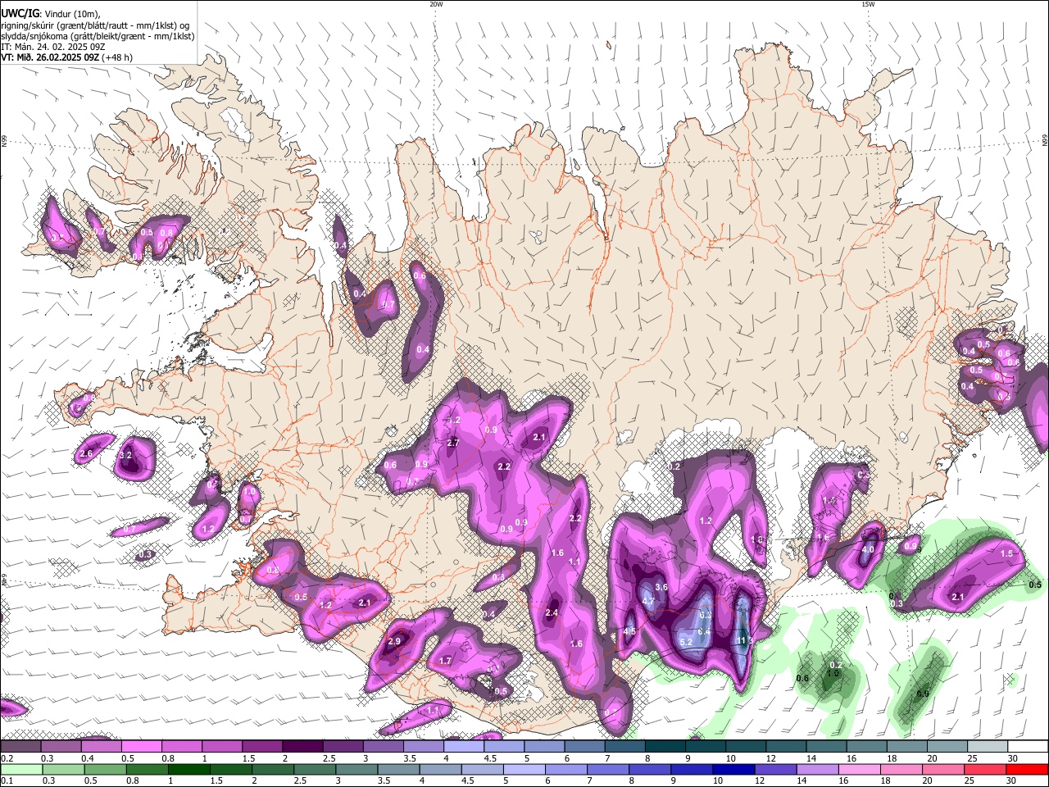Click the light lavender 4–4.5 swatch in upper legend

[x=464, y=746]
